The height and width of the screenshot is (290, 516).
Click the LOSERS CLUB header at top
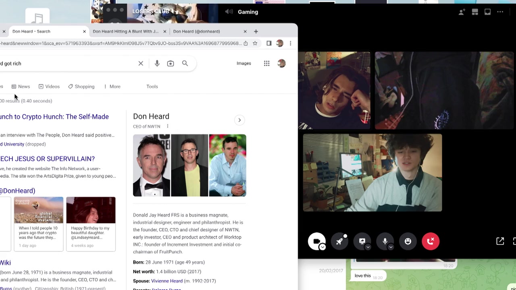pyautogui.click(x=151, y=11)
